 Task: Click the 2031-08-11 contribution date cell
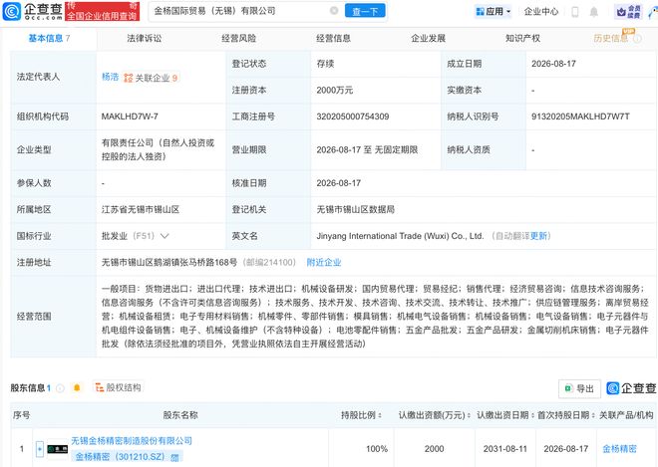click(504, 449)
